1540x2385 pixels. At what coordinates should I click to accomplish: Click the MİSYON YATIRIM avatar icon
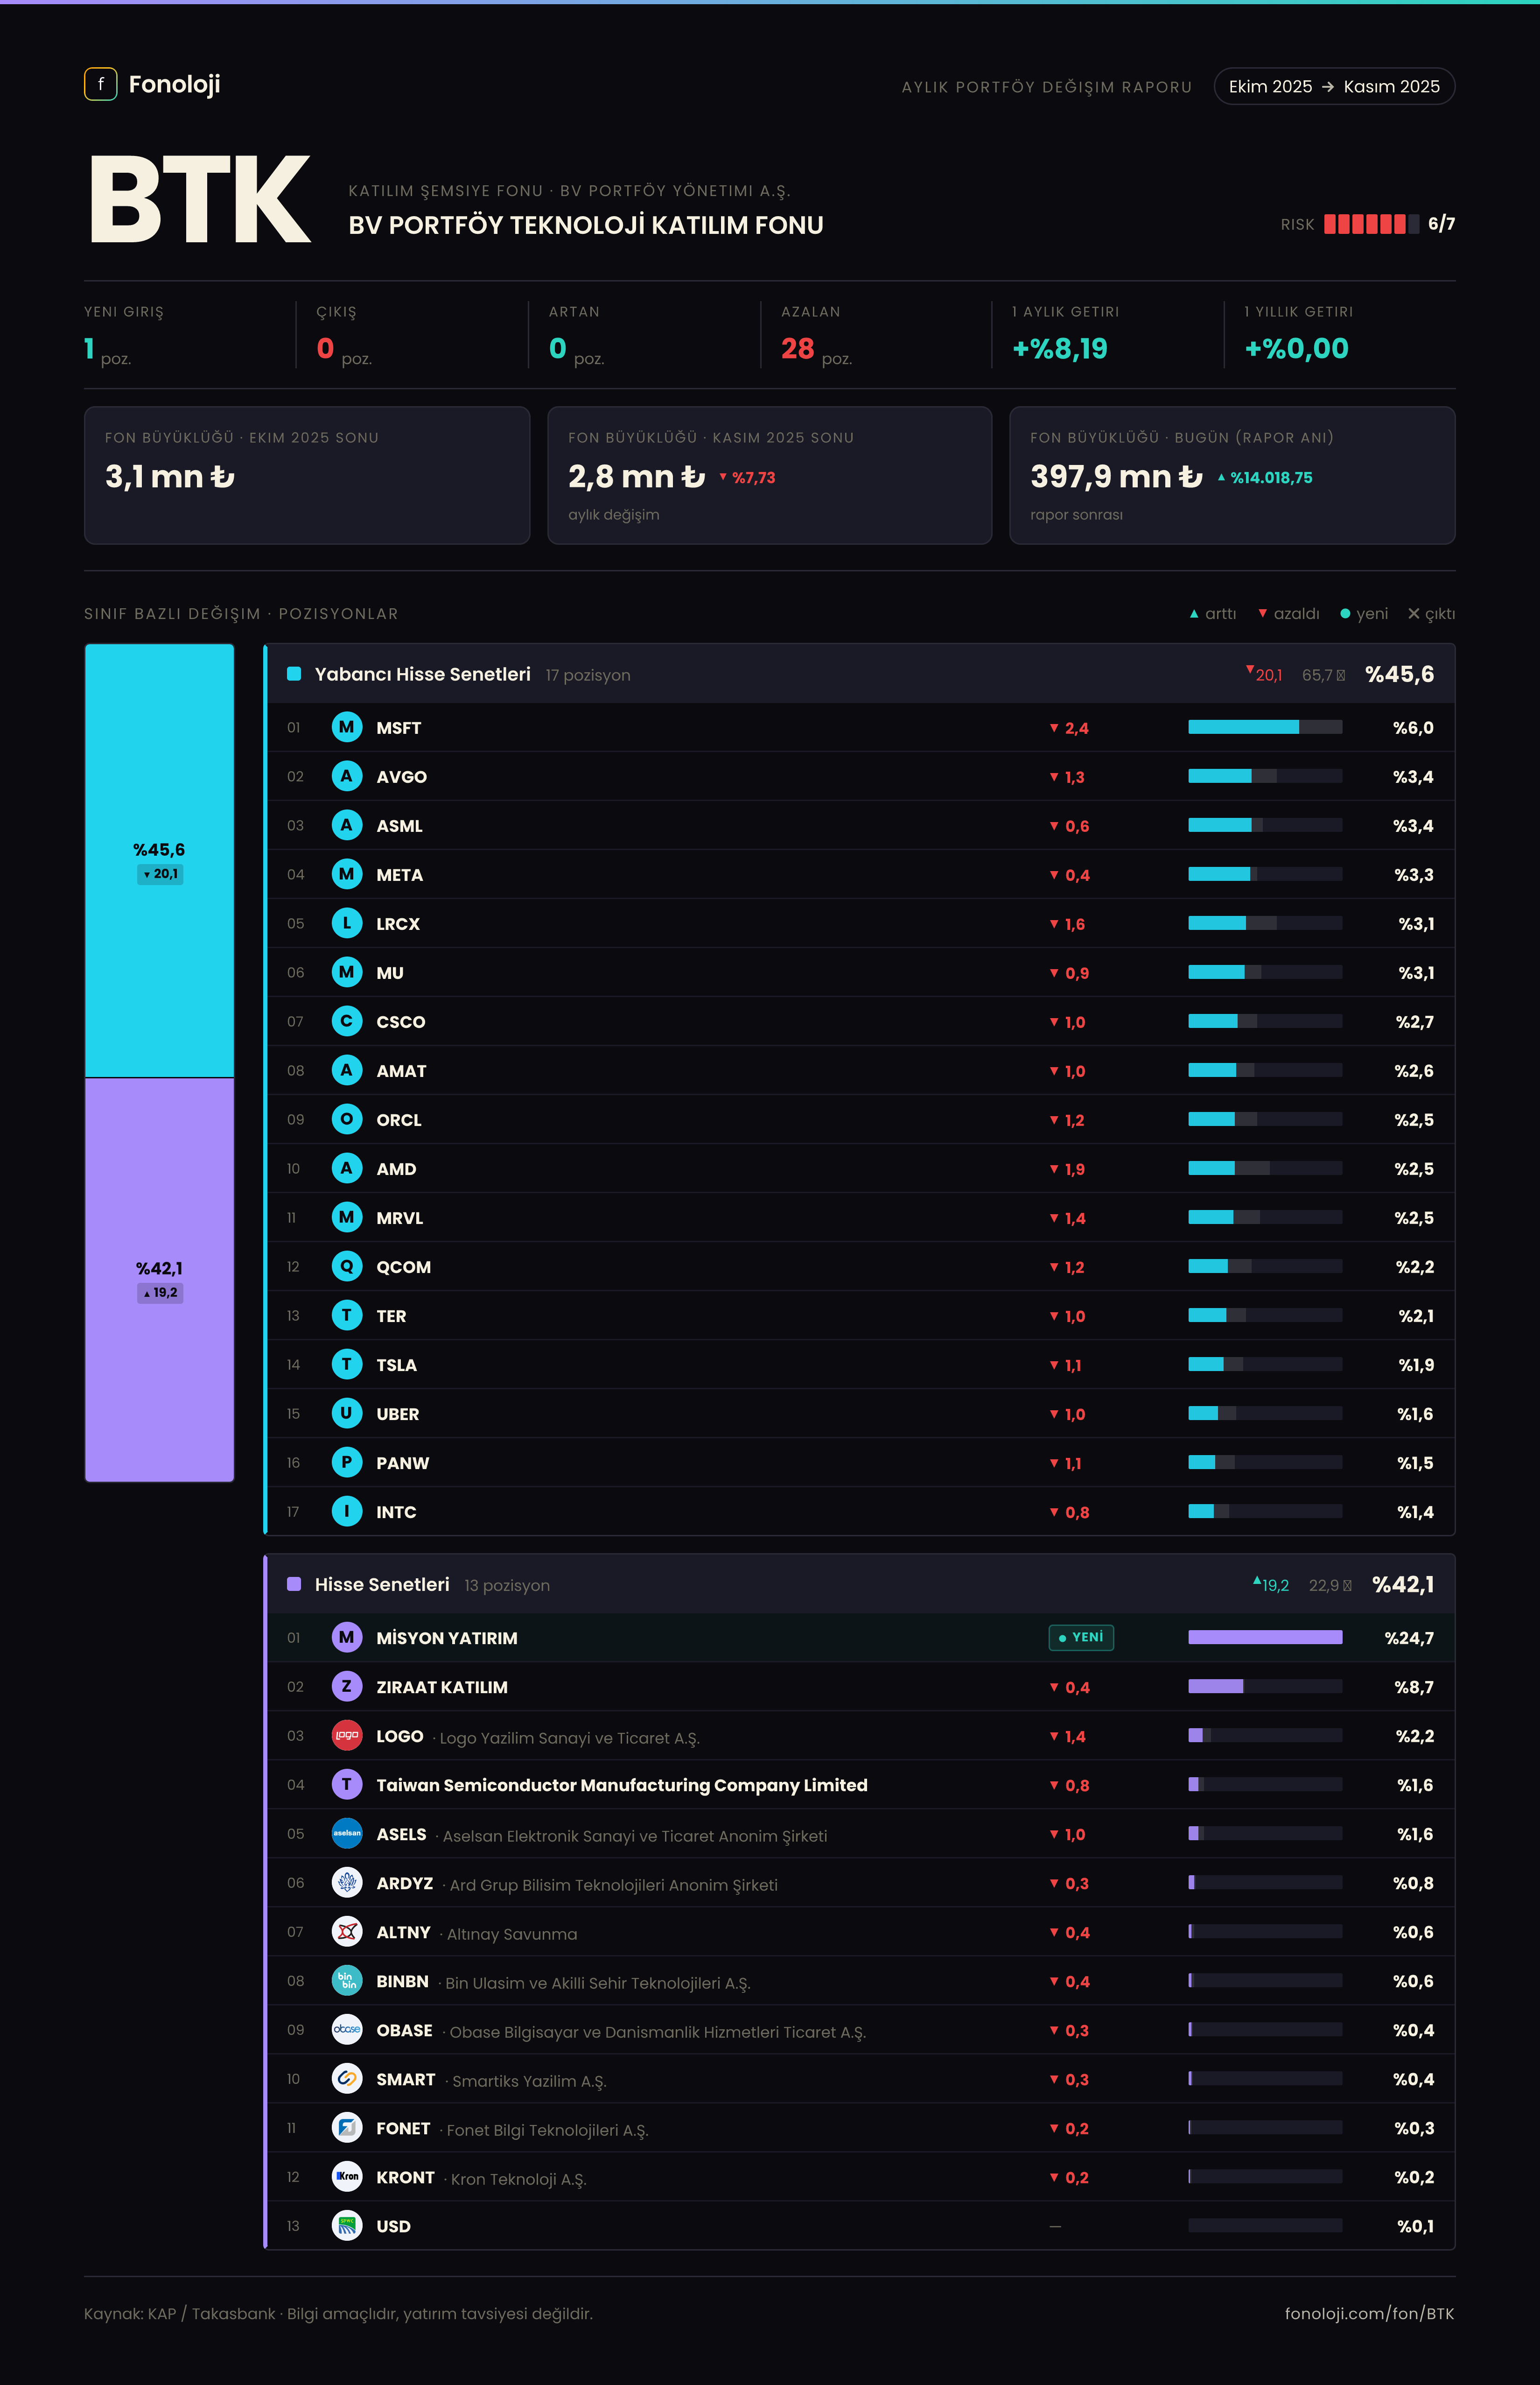[347, 1638]
